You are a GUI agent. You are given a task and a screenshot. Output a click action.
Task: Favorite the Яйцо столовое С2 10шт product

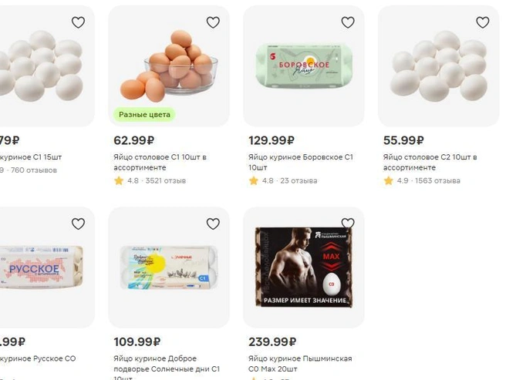coord(483,22)
